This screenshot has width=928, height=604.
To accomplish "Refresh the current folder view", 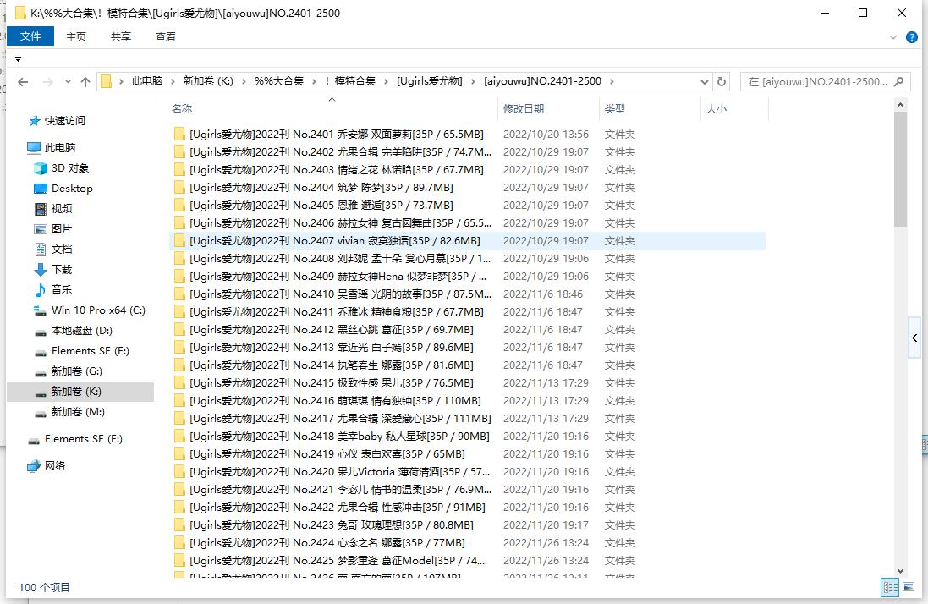I will (x=722, y=82).
